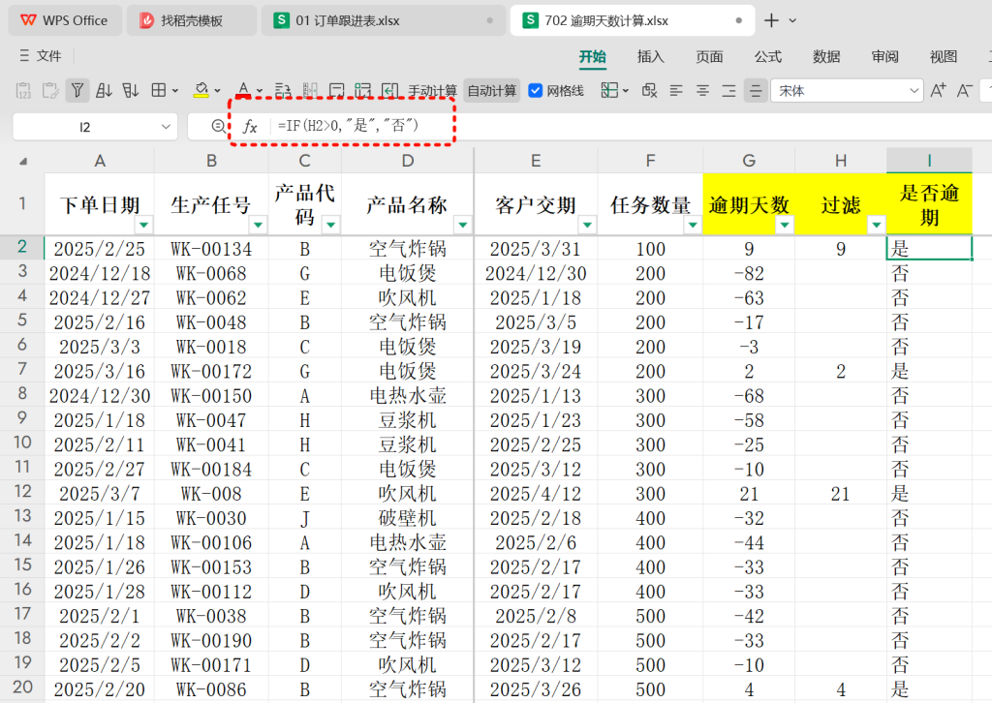Click the icon left of the green refresh icon
992x703 pixels.
point(336,90)
